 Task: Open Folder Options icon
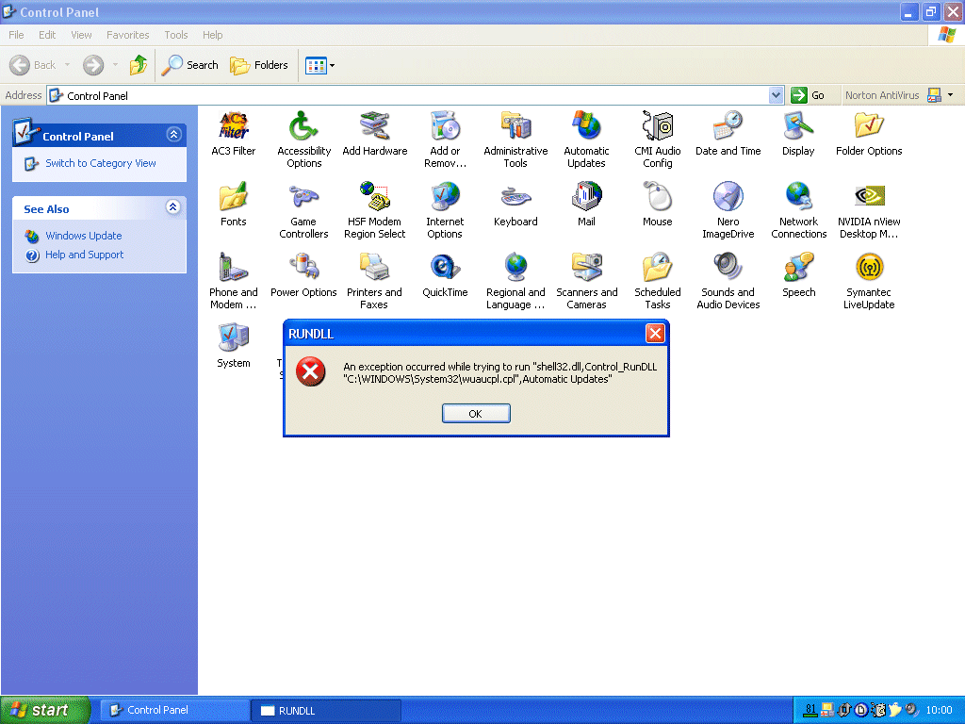coord(869,126)
